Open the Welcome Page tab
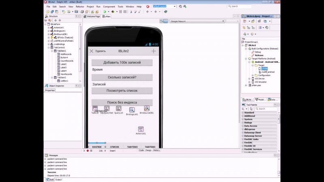Viewport: 324px width, 182px height. click(x=92, y=17)
